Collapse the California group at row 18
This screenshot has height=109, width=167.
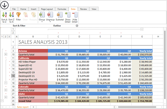[6, 83]
